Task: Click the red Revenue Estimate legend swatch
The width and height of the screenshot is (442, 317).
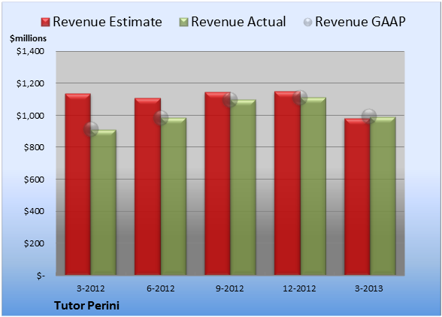Action: (x=45, y=23)
